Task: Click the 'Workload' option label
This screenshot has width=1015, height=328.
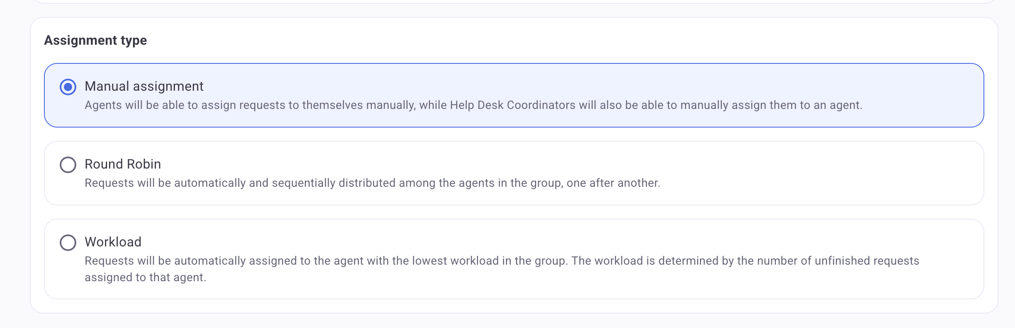Action: (113, 242)
